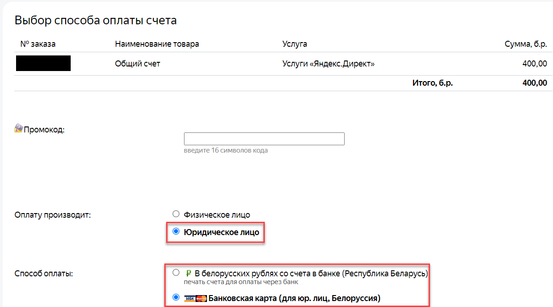Viewport: 553px width, 307px height.
Task: Click the 400,00 amount in Общий счет row
Action: coord(534,64)
